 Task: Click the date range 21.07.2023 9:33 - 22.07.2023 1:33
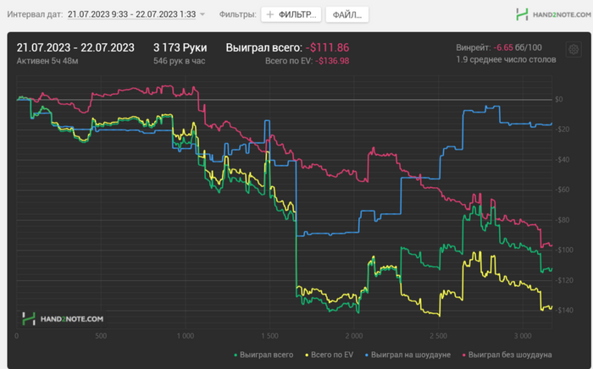(131, 14)
